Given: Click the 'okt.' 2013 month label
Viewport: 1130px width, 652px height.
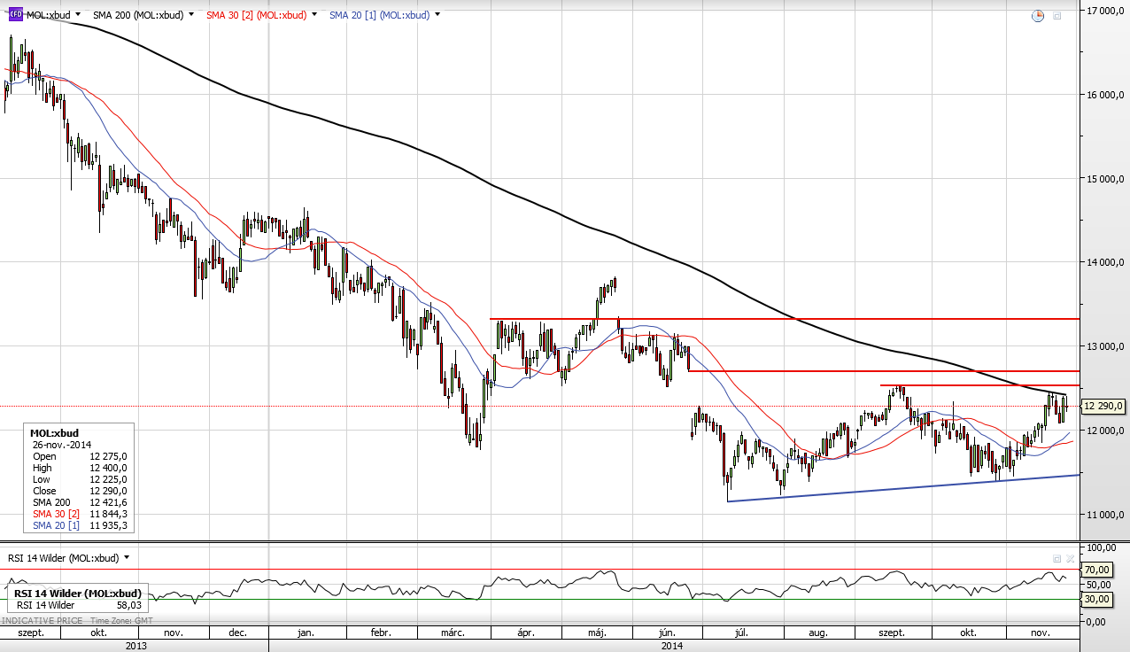Looking at the screenshot, I should pos(98,633).
